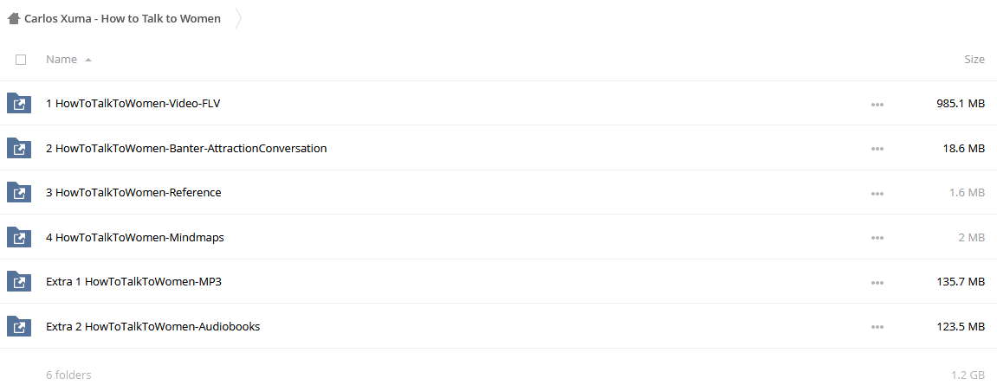The height and width of the screenshot is (391, 997).
Task: Open the three-dots menu for Extra 2 HowToTalkToWomen-Audiobooks
Action: click(877, 327)
